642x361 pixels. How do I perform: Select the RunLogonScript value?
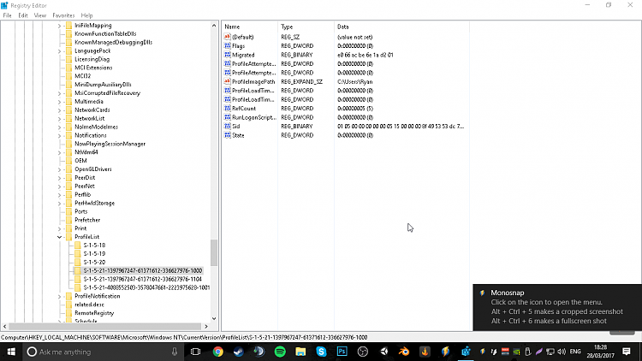click(x=254, y=117)
